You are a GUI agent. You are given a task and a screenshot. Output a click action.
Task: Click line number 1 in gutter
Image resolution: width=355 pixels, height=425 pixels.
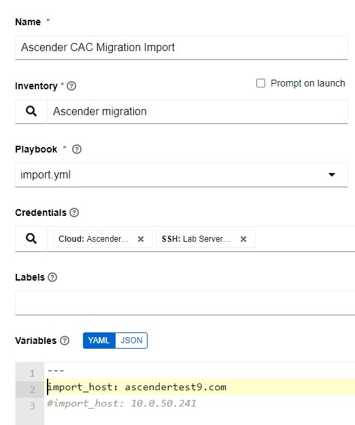(x=32, y=373)
